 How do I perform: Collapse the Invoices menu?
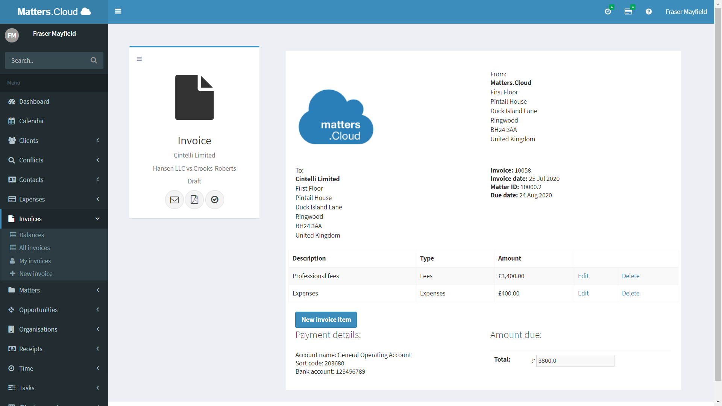(x=54, y=219)
